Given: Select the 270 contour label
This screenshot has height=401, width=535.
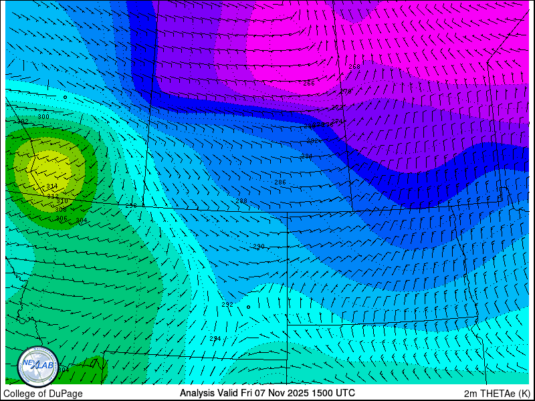Looking at the screenshot, I should coord(346,92).
